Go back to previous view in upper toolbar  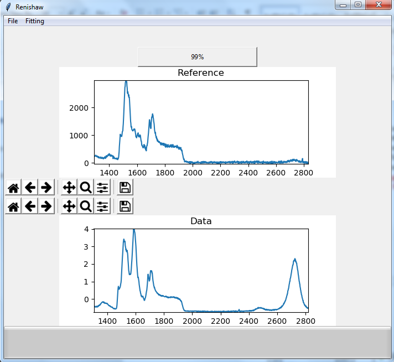tap(30, 187)
